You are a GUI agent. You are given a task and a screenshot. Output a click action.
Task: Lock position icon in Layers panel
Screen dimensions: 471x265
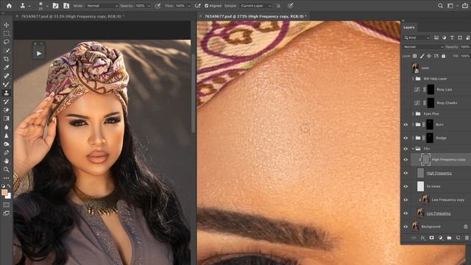click(429, 56)
